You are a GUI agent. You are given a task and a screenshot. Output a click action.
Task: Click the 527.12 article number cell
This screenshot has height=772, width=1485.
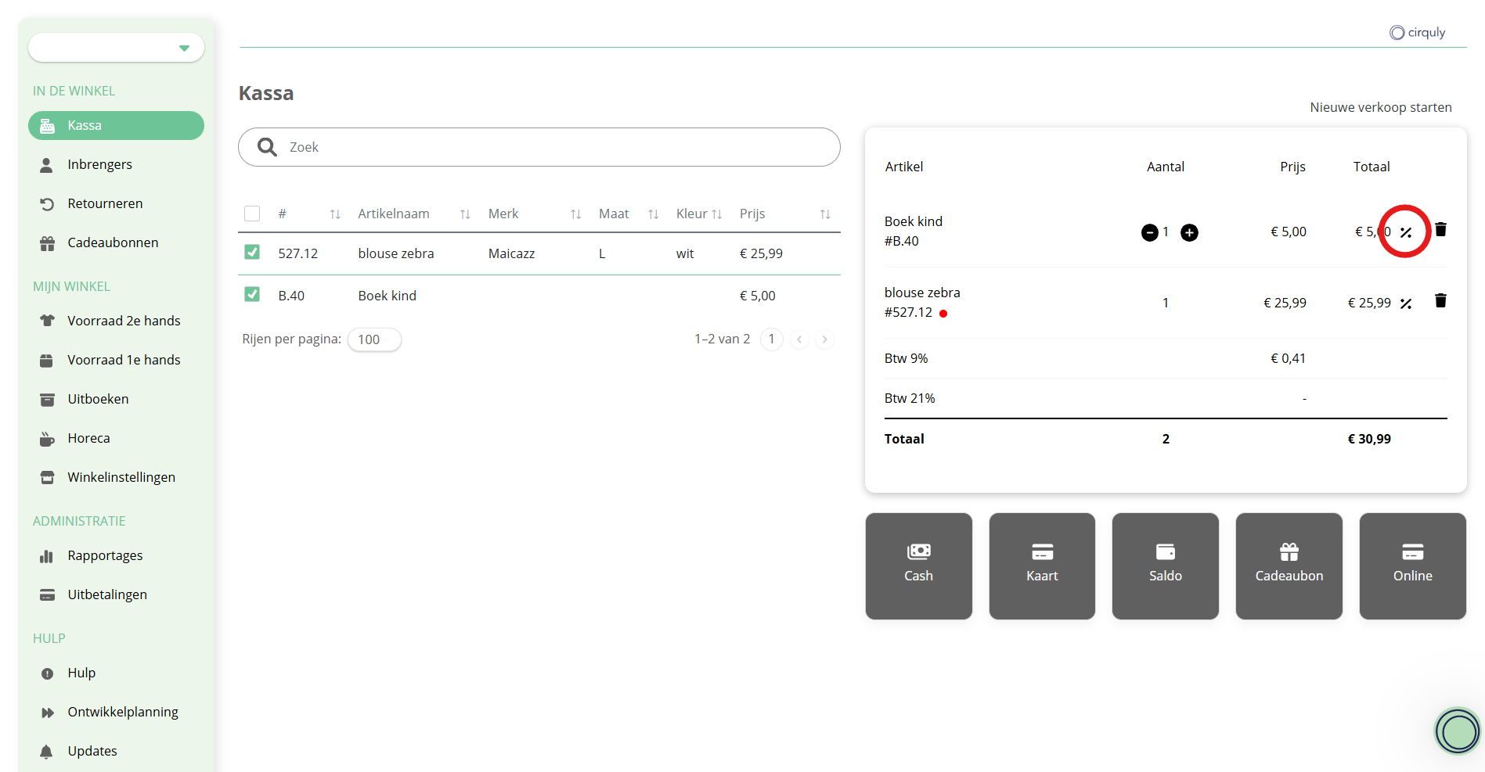pyautogui.click(x=298, y=253)
